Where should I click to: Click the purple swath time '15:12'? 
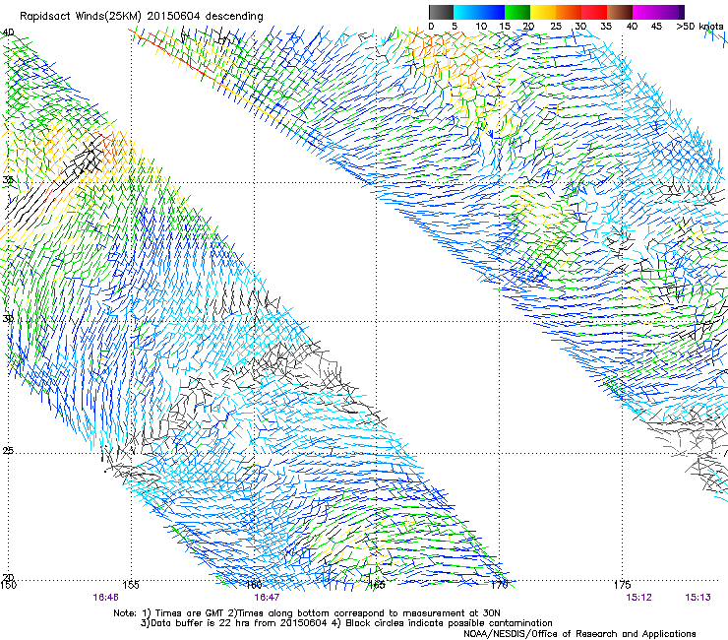tap(638, 598)
